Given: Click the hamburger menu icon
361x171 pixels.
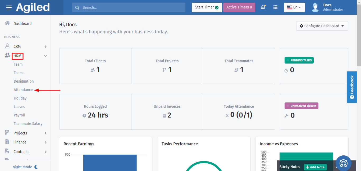Looking at the screenshot, I should 9,7.
